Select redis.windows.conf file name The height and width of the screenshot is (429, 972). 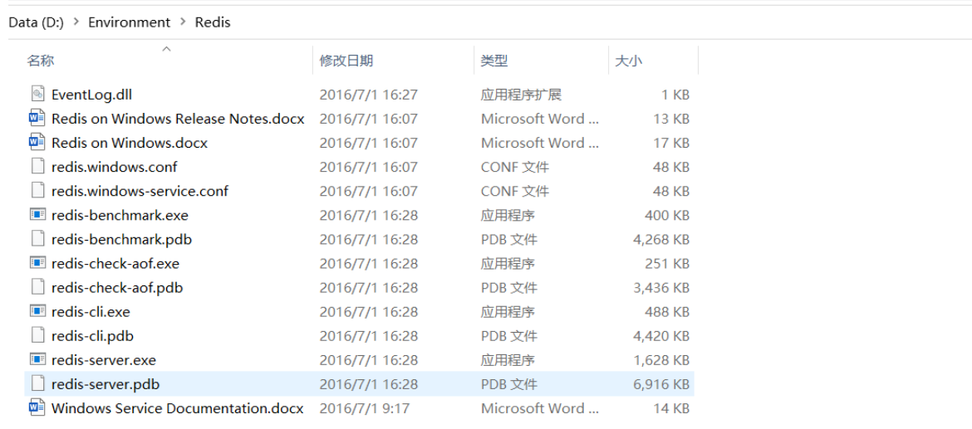[115, 167]
